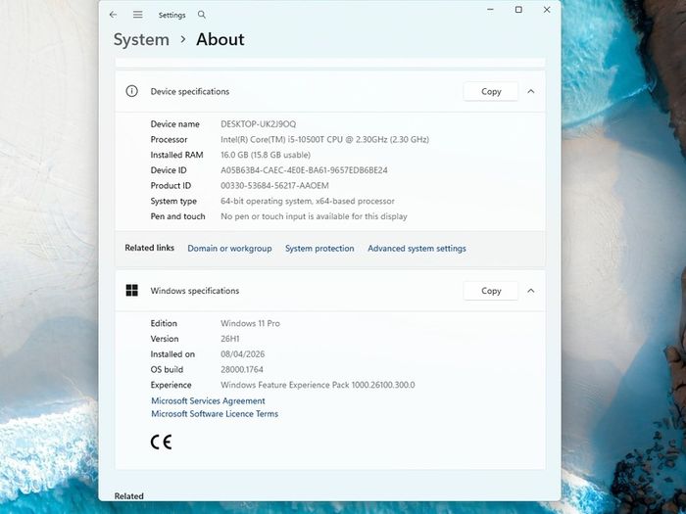This screenshot has width=686, height=514.
Task: Select system type 64-bit operating system text
Action: click(308, 201)
